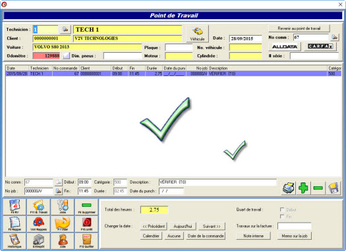Open the Entrepôt warehouse icon
The height and width of the screenshot is (251, 346).
click(x=39, y=241)
